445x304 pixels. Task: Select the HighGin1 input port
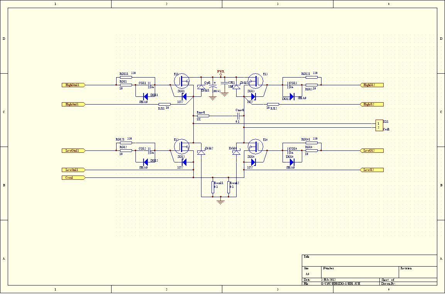[73, 85]
